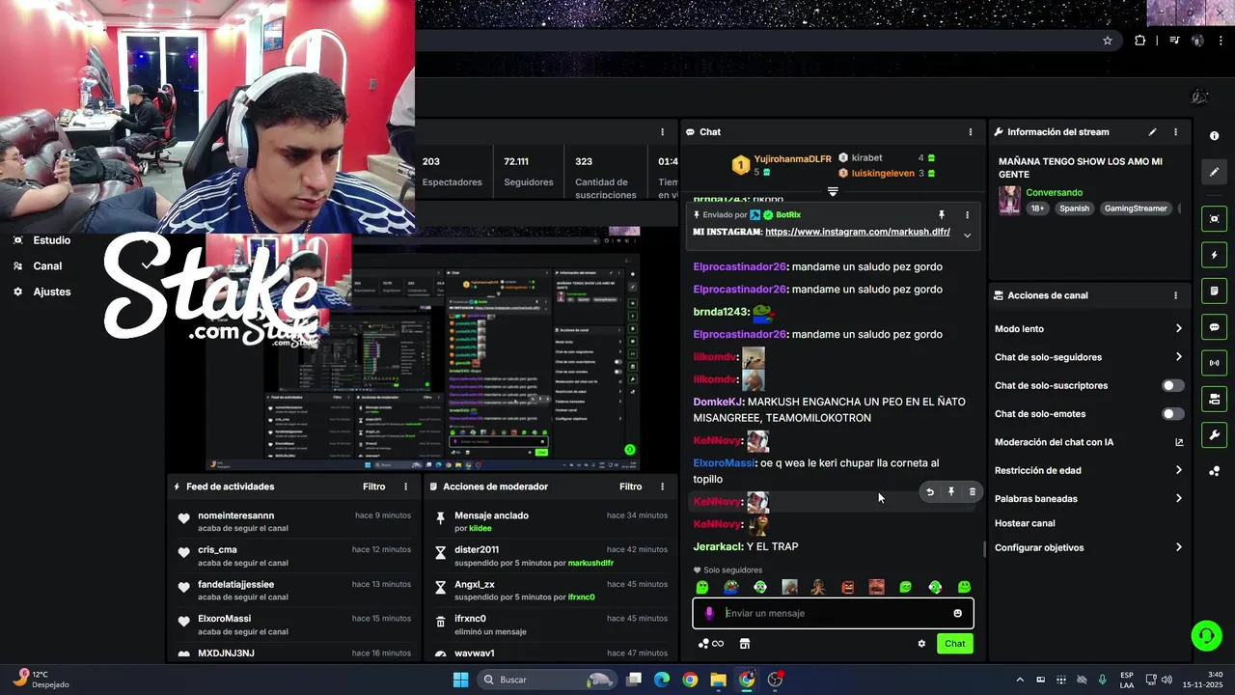
Task: Open Información del stream options menu
Action: 1175,132
